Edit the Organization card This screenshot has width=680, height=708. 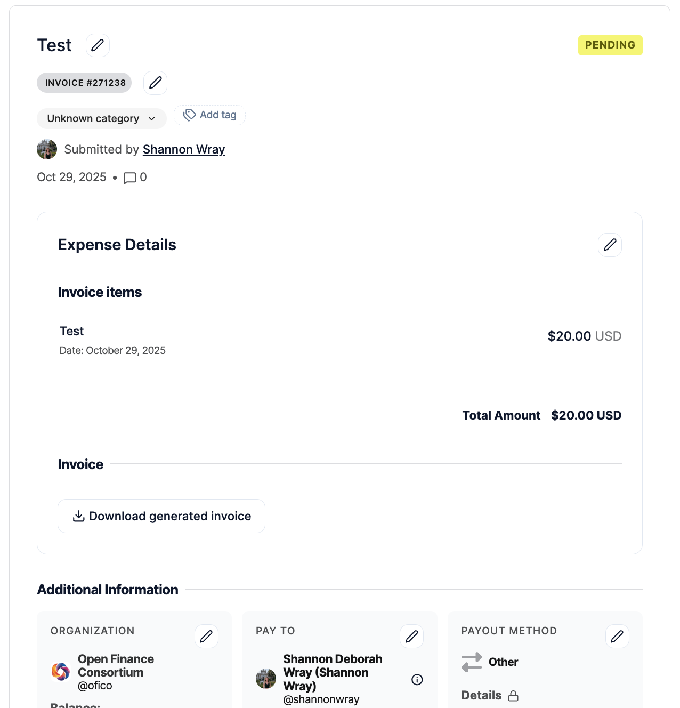tap(206, 636)
